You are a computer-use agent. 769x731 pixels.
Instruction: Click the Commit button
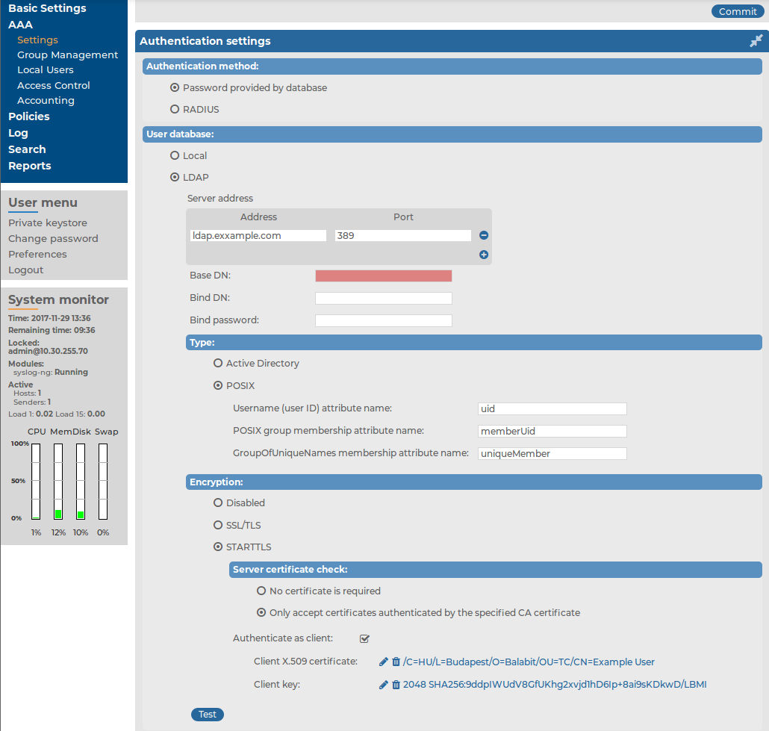(737, 11)
